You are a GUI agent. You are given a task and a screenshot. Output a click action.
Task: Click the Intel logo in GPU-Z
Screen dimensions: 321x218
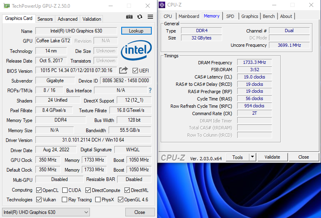pos(136,50)
